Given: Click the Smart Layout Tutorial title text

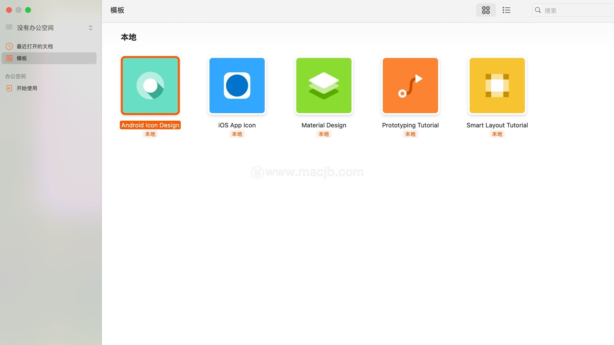Looking at the screenshot, I should coord(497,125).
